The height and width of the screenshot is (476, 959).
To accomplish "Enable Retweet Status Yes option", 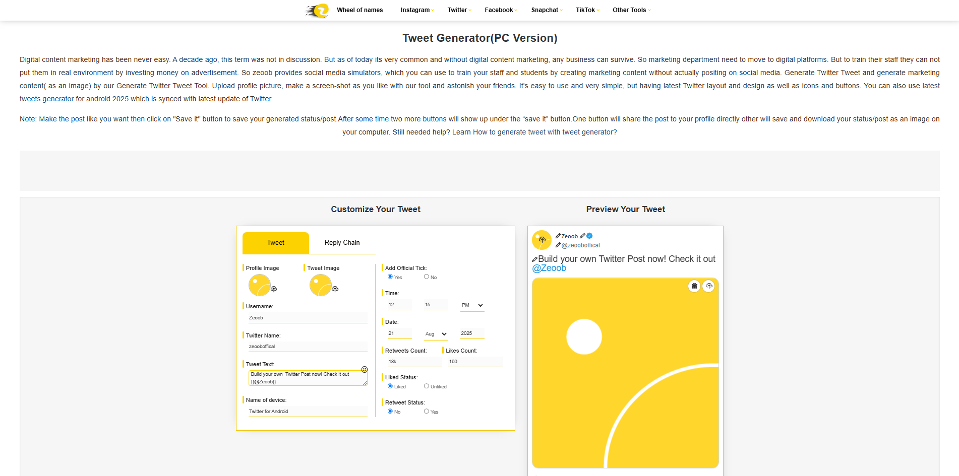I will pyautogui.click(x=427, y=411).
